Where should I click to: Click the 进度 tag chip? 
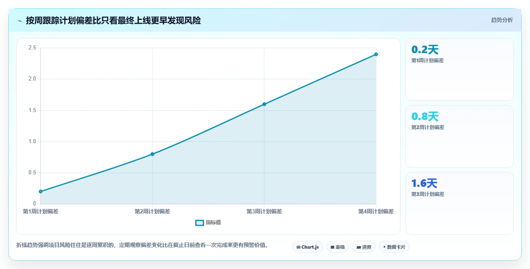[364, 247]
